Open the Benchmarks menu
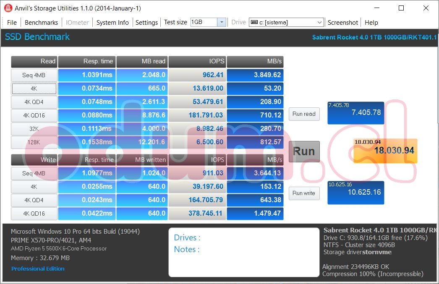The width and height of the screenshot is (439, 284). (x=41, y=23)
